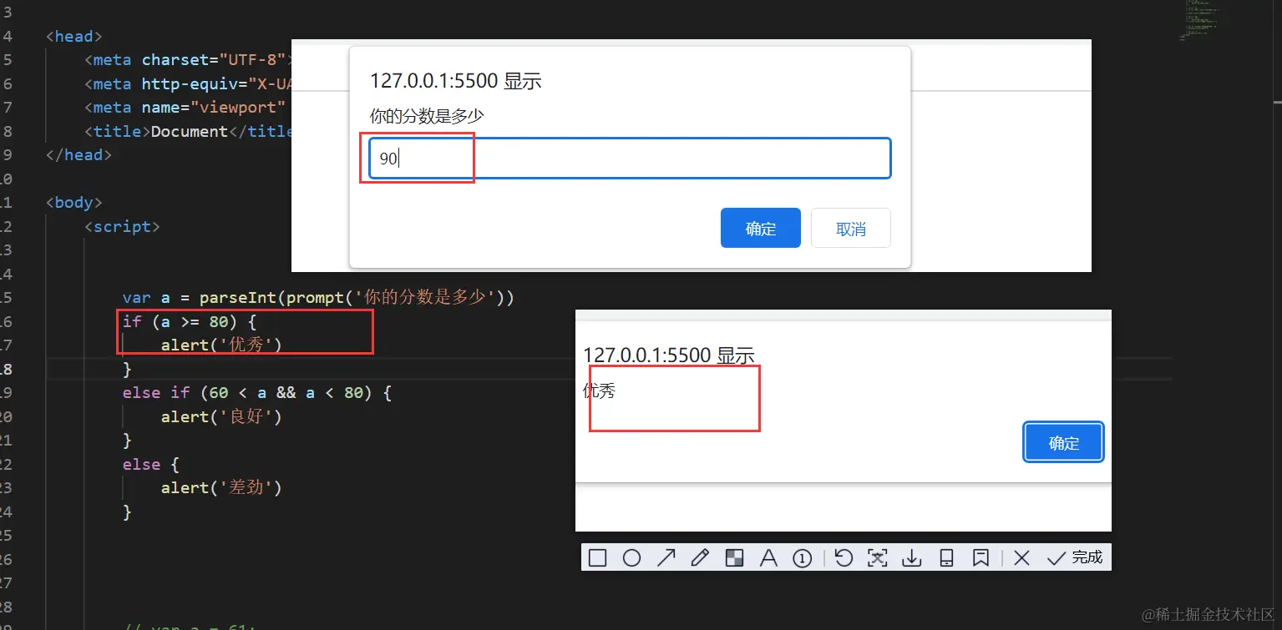Select the ellipse annotation tool

631,558
